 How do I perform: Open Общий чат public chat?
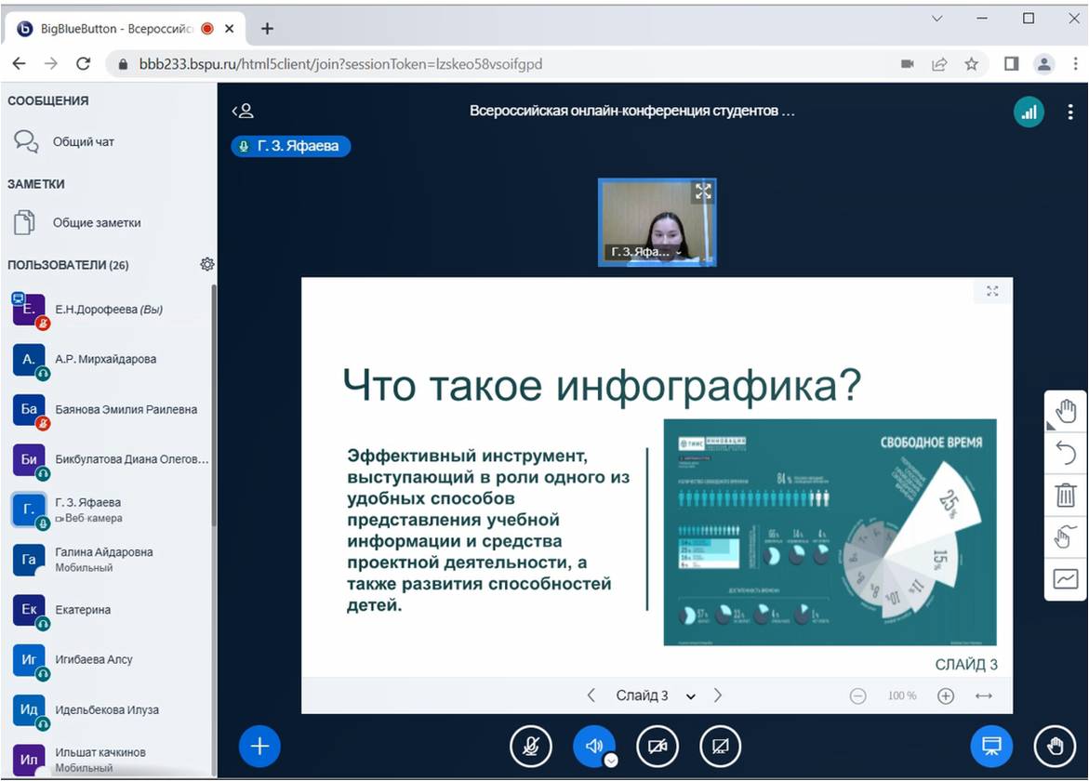pos(84,142)
